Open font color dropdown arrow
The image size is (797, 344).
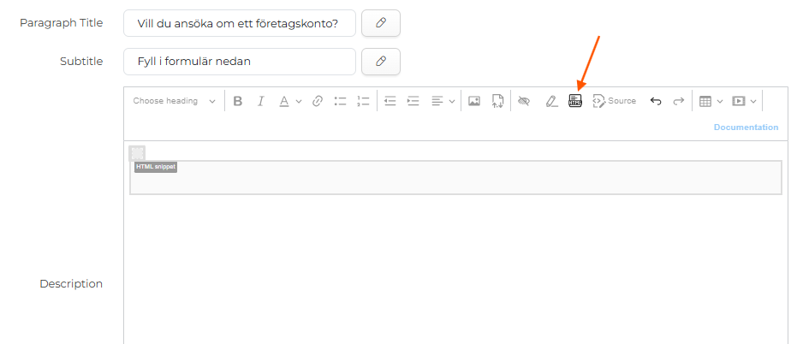click(299, 101)
